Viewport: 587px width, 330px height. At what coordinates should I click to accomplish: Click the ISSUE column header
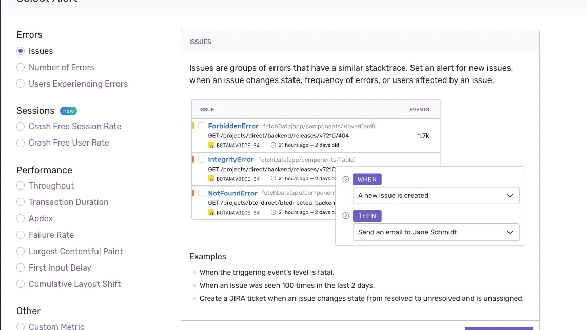tap(206, 110)
